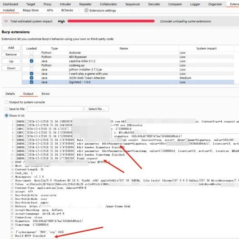Image resolution: width=239 pixels, height=239 pixels.
Task: Uncheck the 'I want play a game with you' extension
Action: [31, 74]
